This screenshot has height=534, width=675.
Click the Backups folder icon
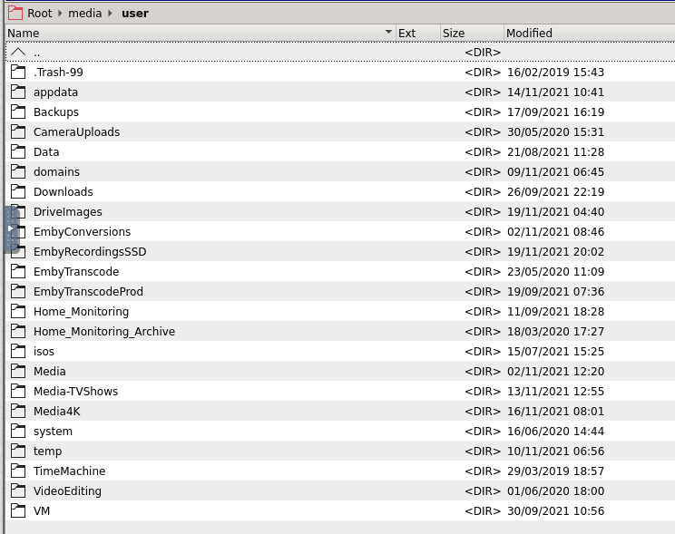click(17, 112)
